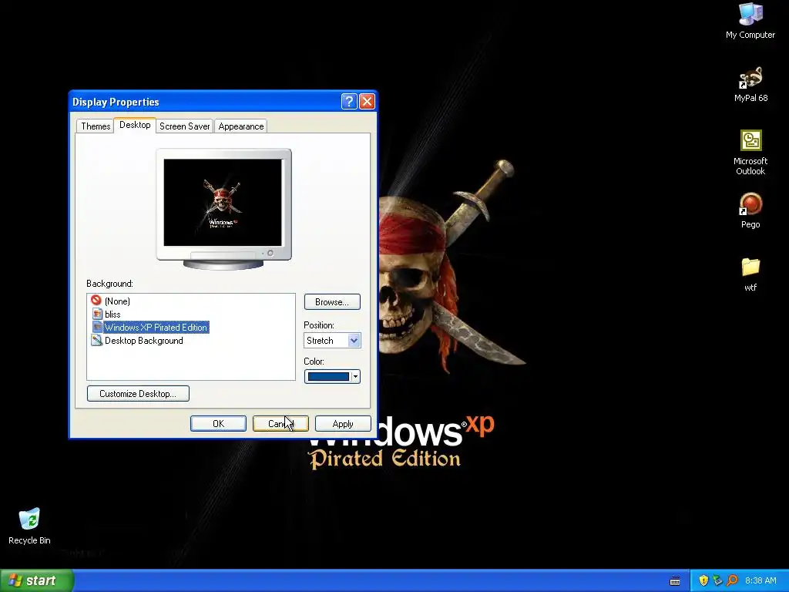Click the Display Properties help question-mark button

(x=349, y=102)
